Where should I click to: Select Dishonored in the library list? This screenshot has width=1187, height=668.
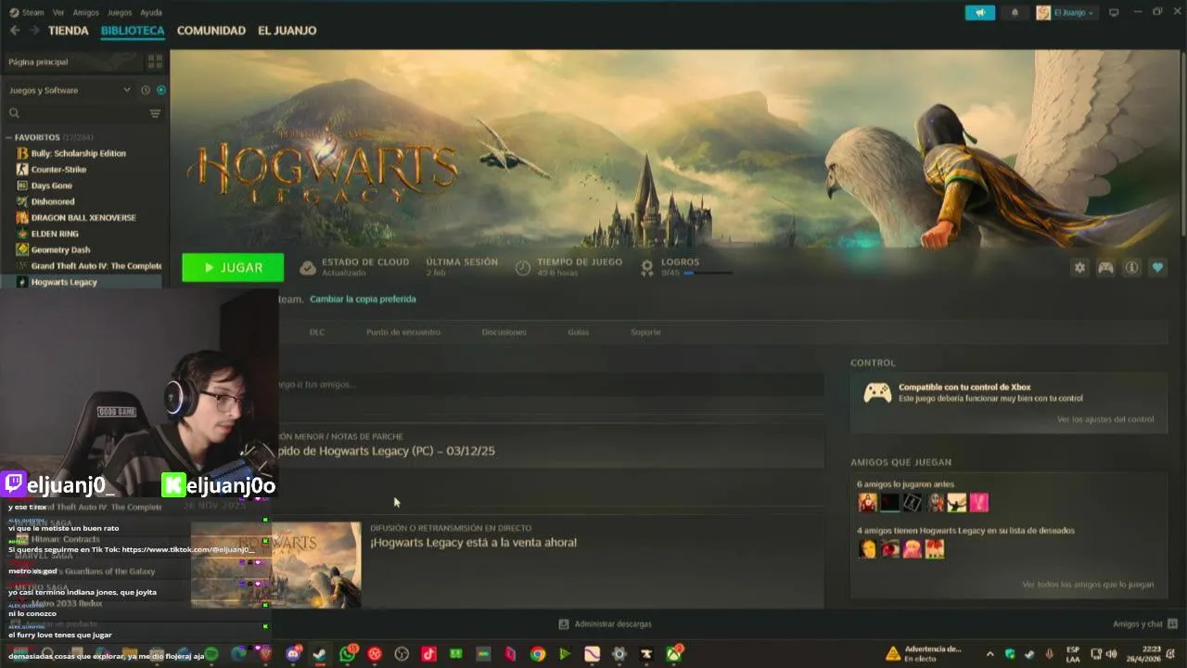click(x=53, y=201)
